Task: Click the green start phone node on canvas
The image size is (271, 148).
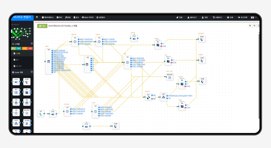Action: (x=41, y=114)
